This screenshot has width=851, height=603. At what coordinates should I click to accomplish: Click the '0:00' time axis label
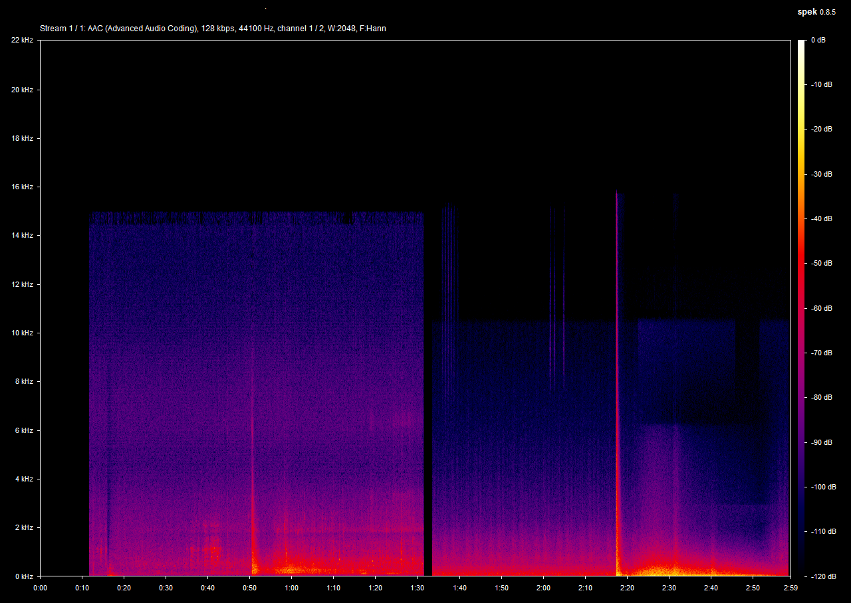40,588
